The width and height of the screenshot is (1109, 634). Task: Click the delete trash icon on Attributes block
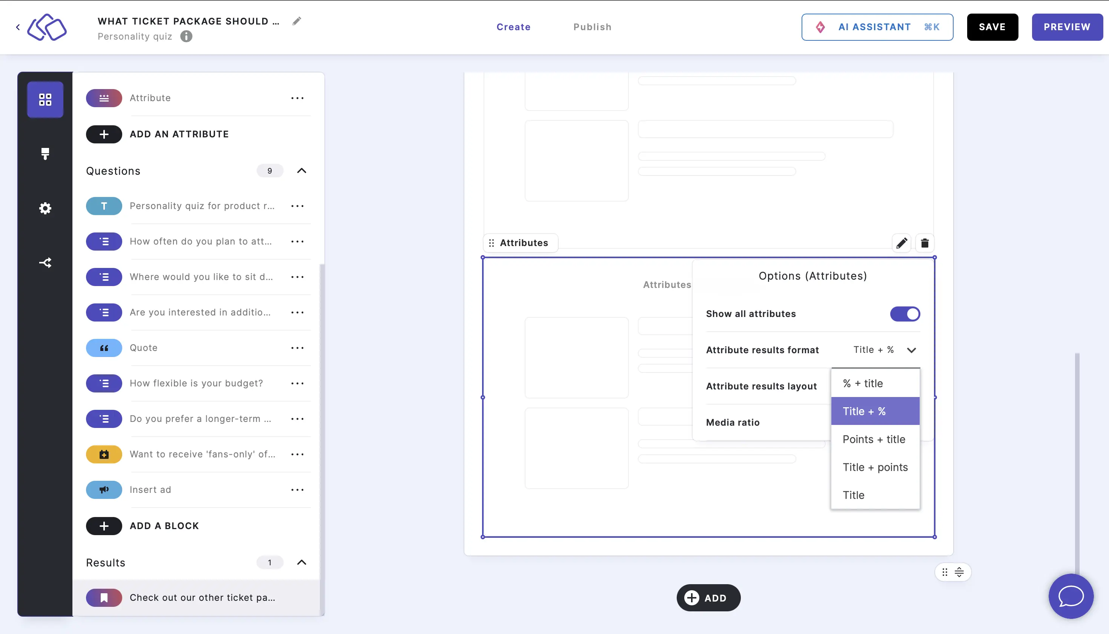[924, 243]
